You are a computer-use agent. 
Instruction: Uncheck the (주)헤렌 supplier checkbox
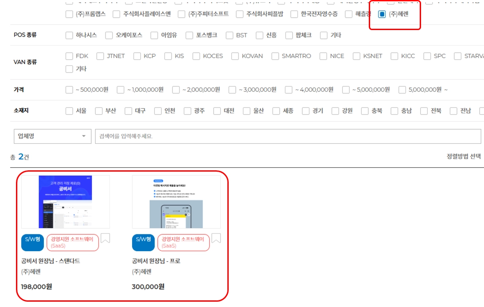382,14
